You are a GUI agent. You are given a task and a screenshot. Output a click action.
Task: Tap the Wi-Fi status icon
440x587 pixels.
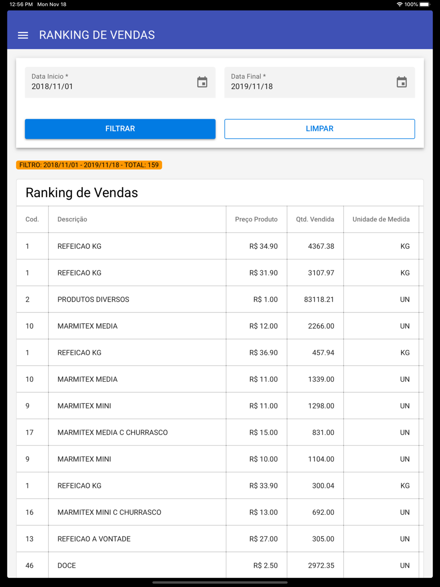pos(400,4)
